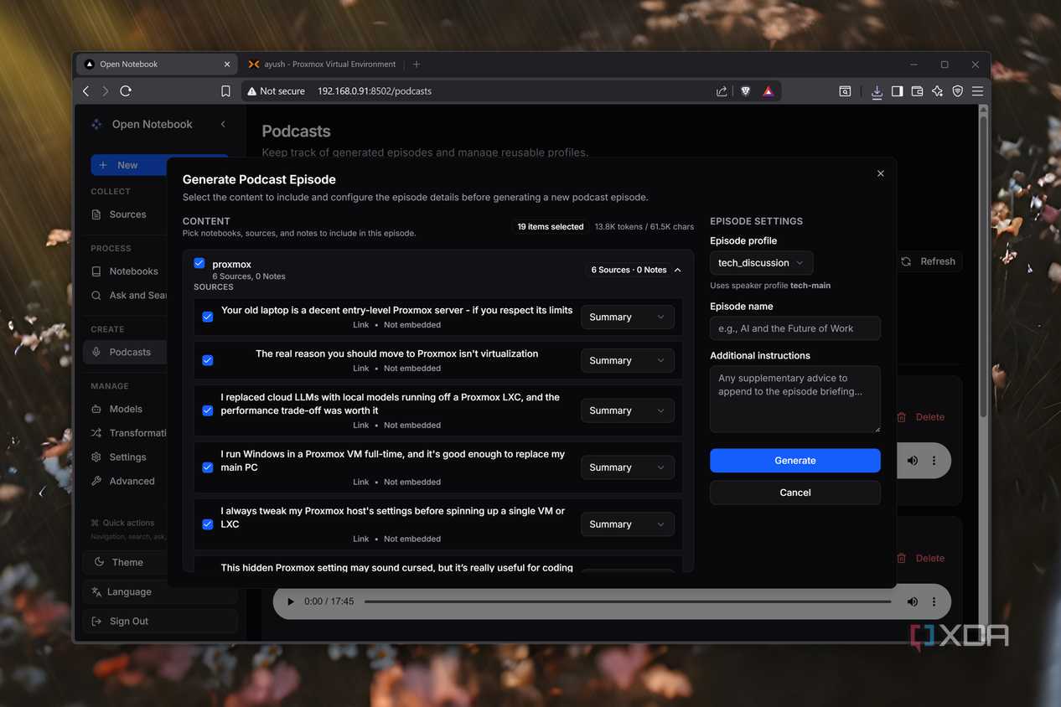
Task: Click the Episode name input field
Action: 794,328
